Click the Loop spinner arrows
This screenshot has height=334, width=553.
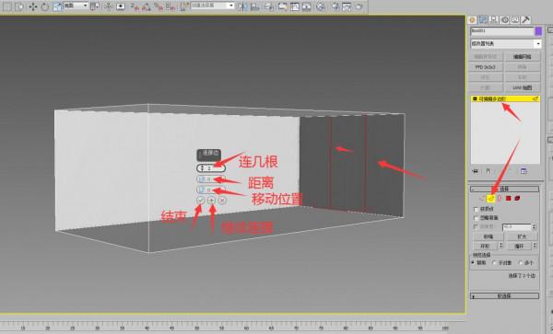[x=535, y=246]
